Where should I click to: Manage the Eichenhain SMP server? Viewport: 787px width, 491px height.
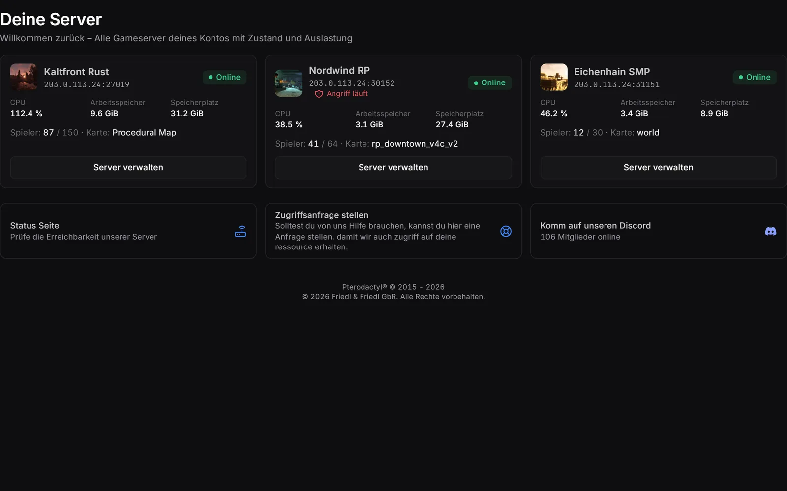click(x=658, y=168)
